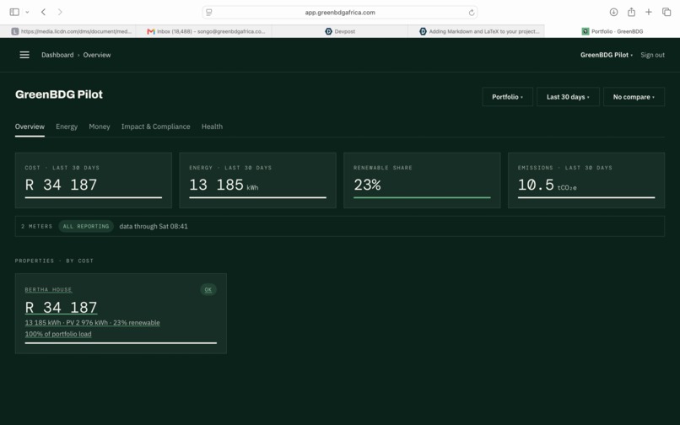Open Impact & Compliance tab

click(156, 126)
